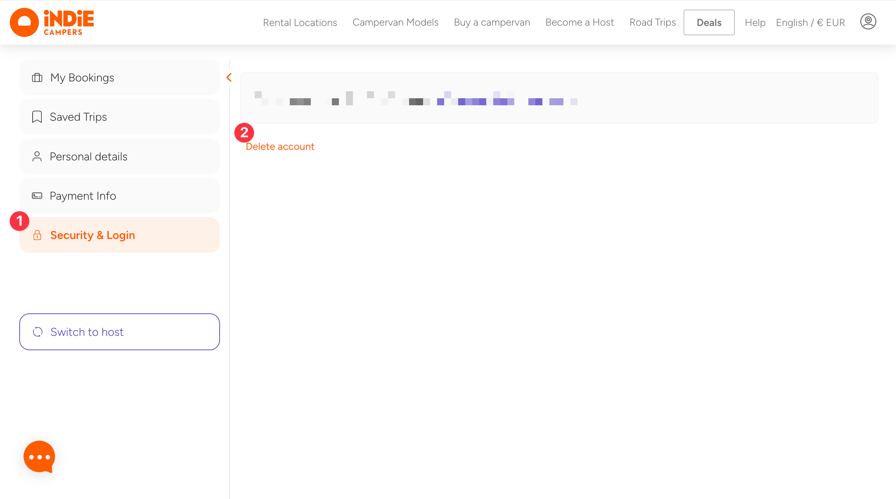Viewport: 896px width, 499px height.
Task: Click the suitcase icon beside My Bookings
Action: 37,78
